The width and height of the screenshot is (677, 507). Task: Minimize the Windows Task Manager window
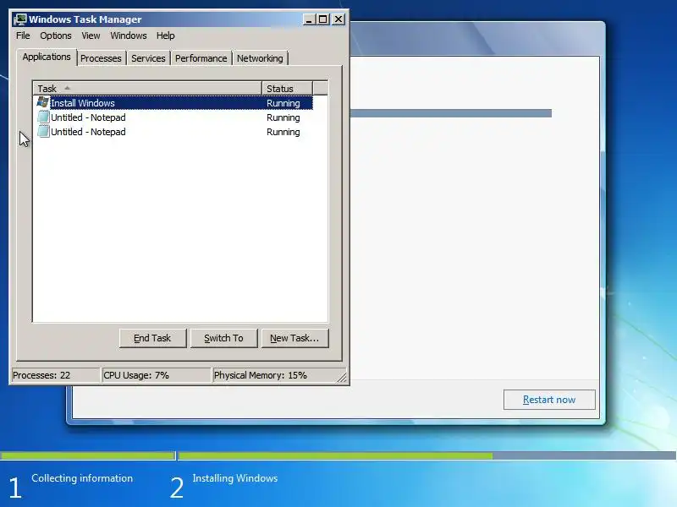pos(309,19)
